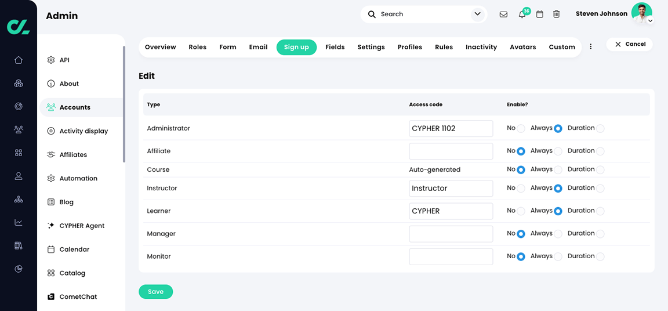Switch to the Custom tab
Screen dimensions: 668x311
pos(562,47)
